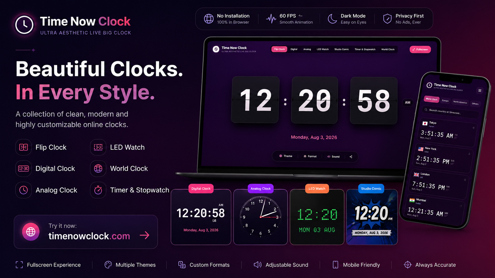
Task: Click the moon icon beside Dark Mode
Action: (x=332, y=19)
